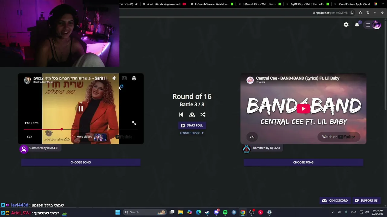
Task: Reload the page
Action: (368, 13)
